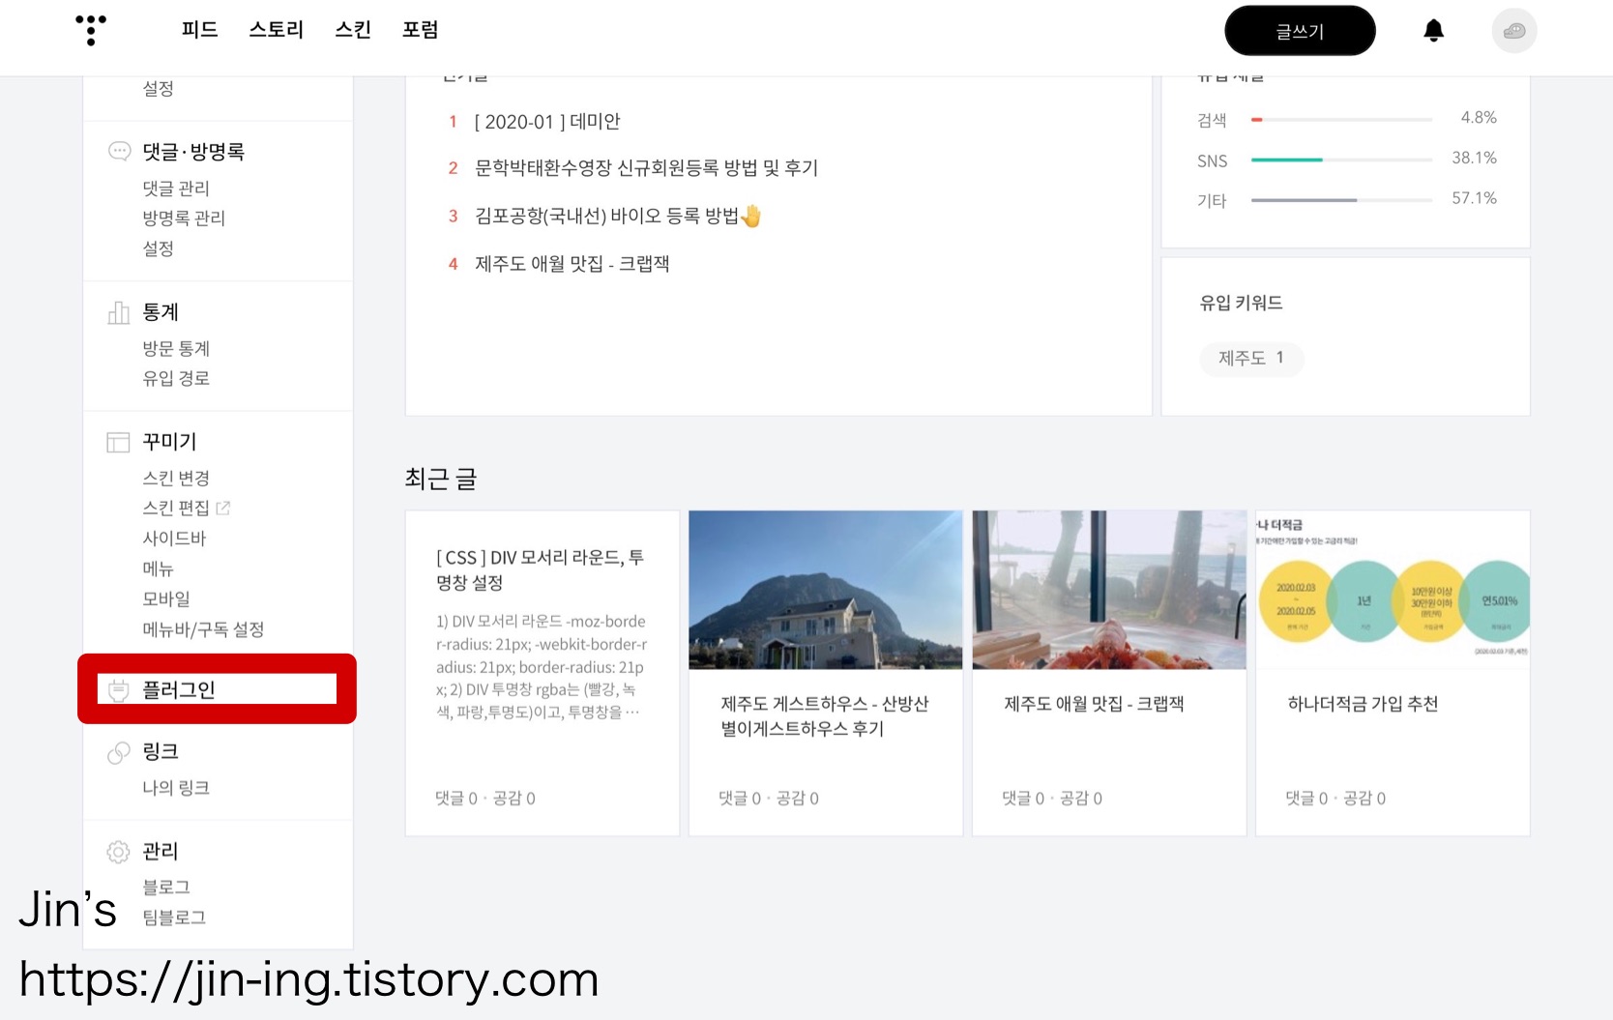Click the Tistory logo icon
The image size is (1613, 1020).
pos(91,30)
